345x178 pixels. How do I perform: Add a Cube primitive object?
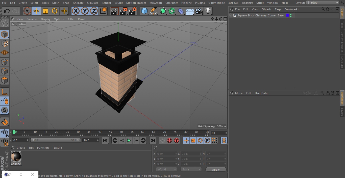[144, 11]
